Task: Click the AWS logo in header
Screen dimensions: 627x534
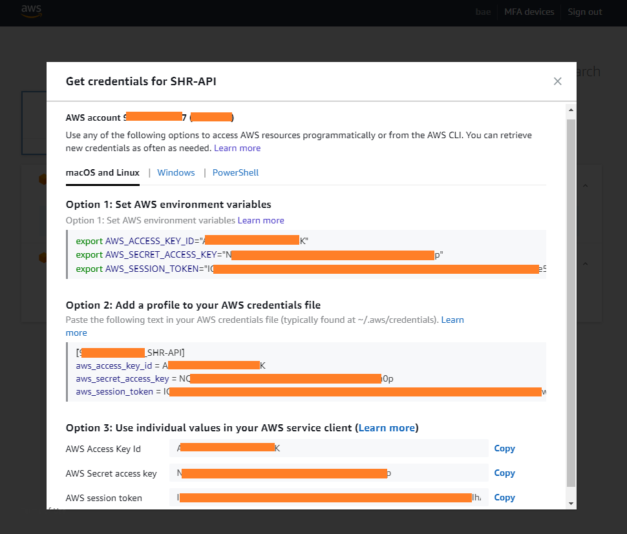Action: (x=31, y=11)
